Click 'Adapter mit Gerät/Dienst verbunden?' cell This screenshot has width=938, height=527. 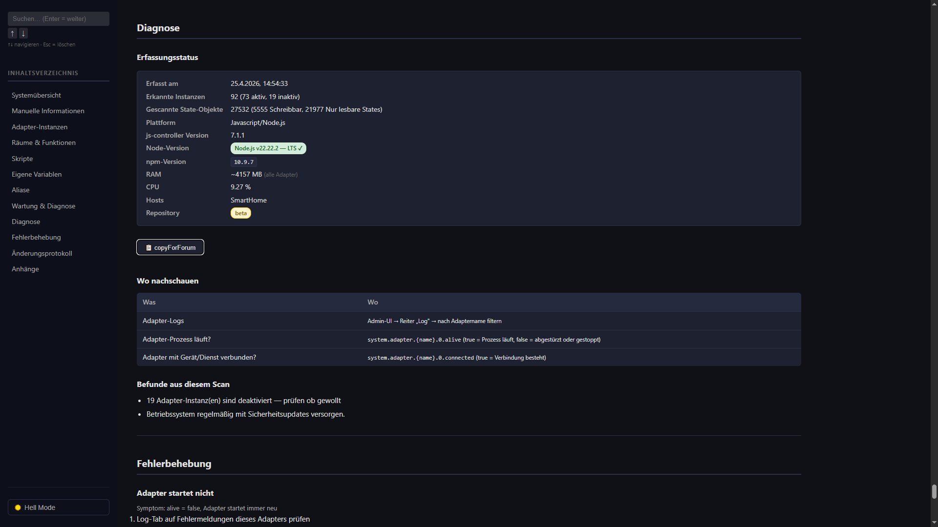[199, 357]
